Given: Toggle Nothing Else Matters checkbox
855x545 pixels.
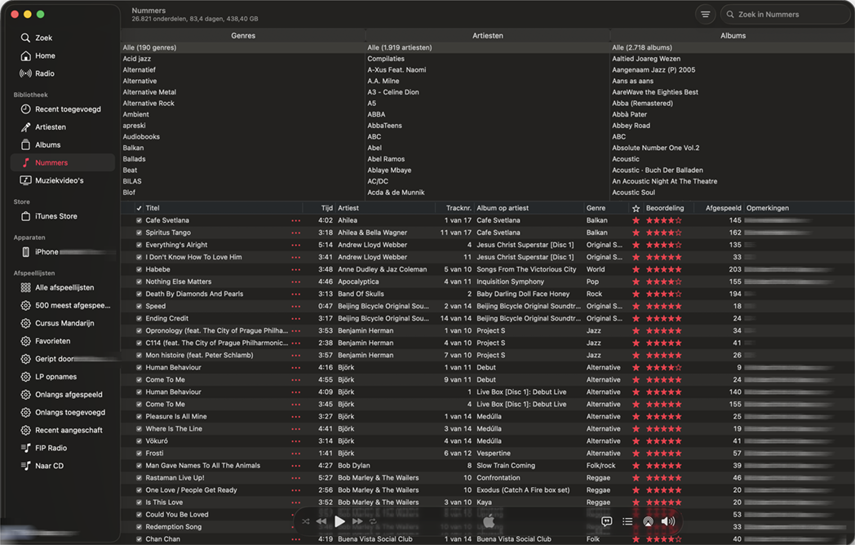Looking at the screenshot, I should (x=139, y=282).
